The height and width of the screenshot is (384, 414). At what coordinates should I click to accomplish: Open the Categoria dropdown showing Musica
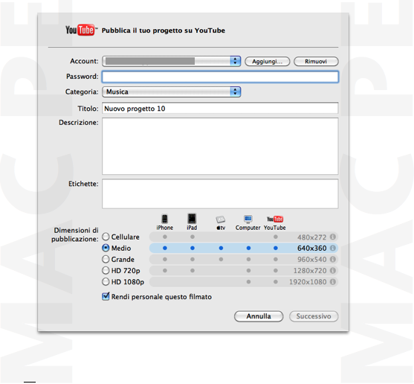click(172, 92)
